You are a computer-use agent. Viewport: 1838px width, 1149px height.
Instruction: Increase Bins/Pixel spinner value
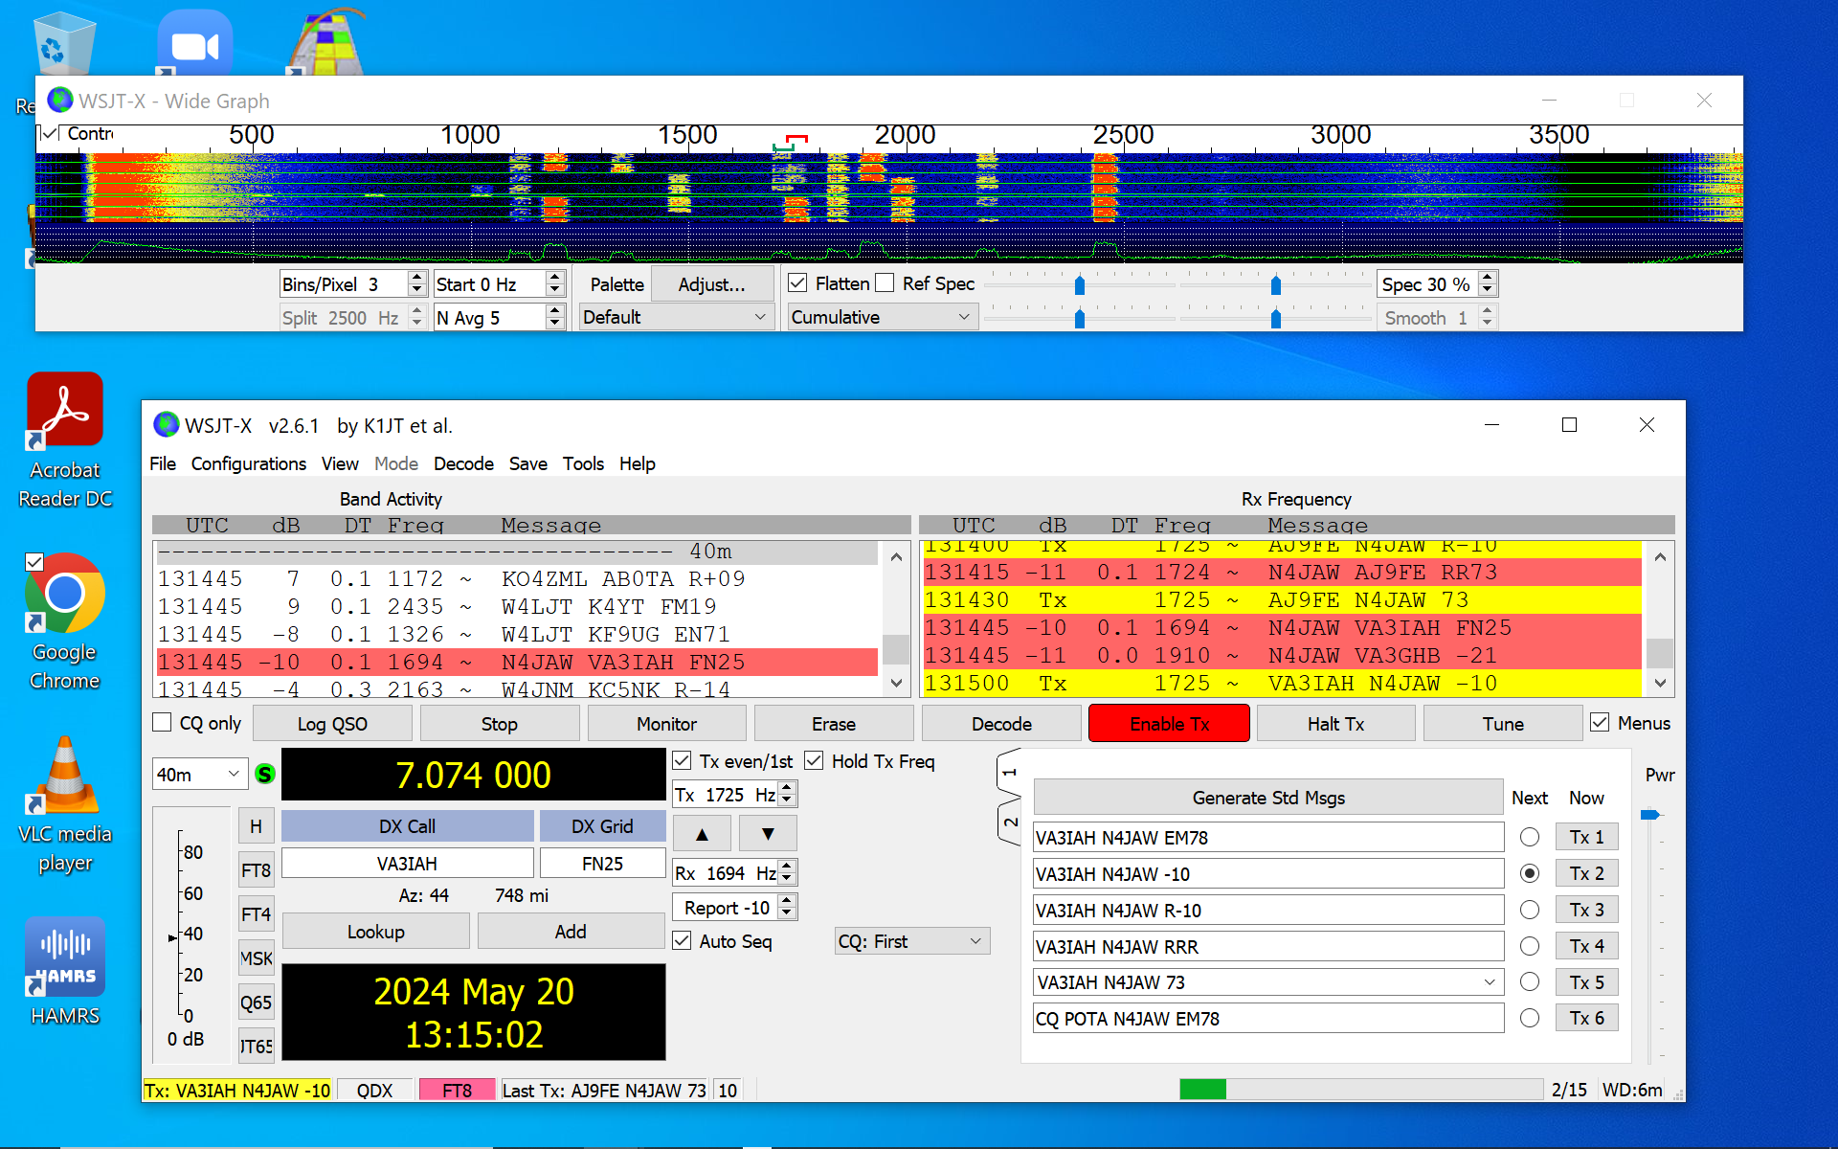tap(416, 278)
